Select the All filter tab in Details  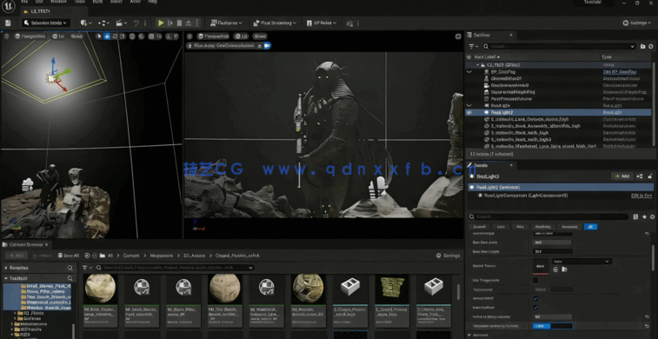click(590, 227)
